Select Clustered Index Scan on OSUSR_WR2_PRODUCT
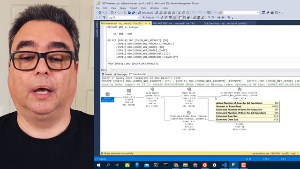This screenshot has height=169, width=300. pos(188,120)
